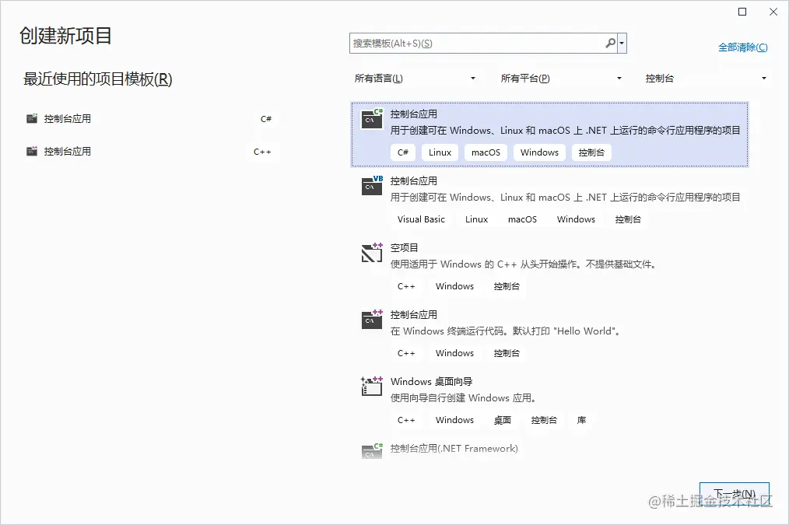Click the Windows tag on 空项目 template

click(454, 285)
